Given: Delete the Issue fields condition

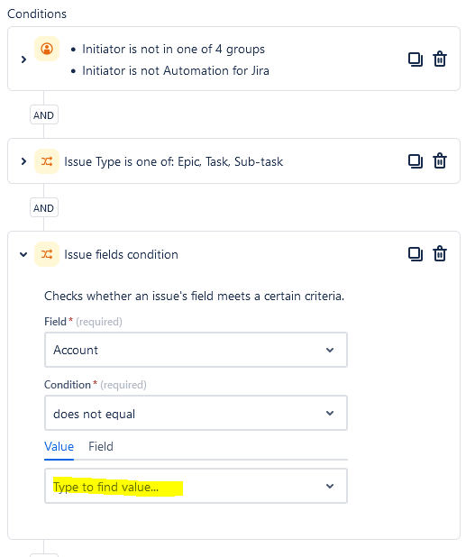Looking at the screenshot, I should click(440, 253).
